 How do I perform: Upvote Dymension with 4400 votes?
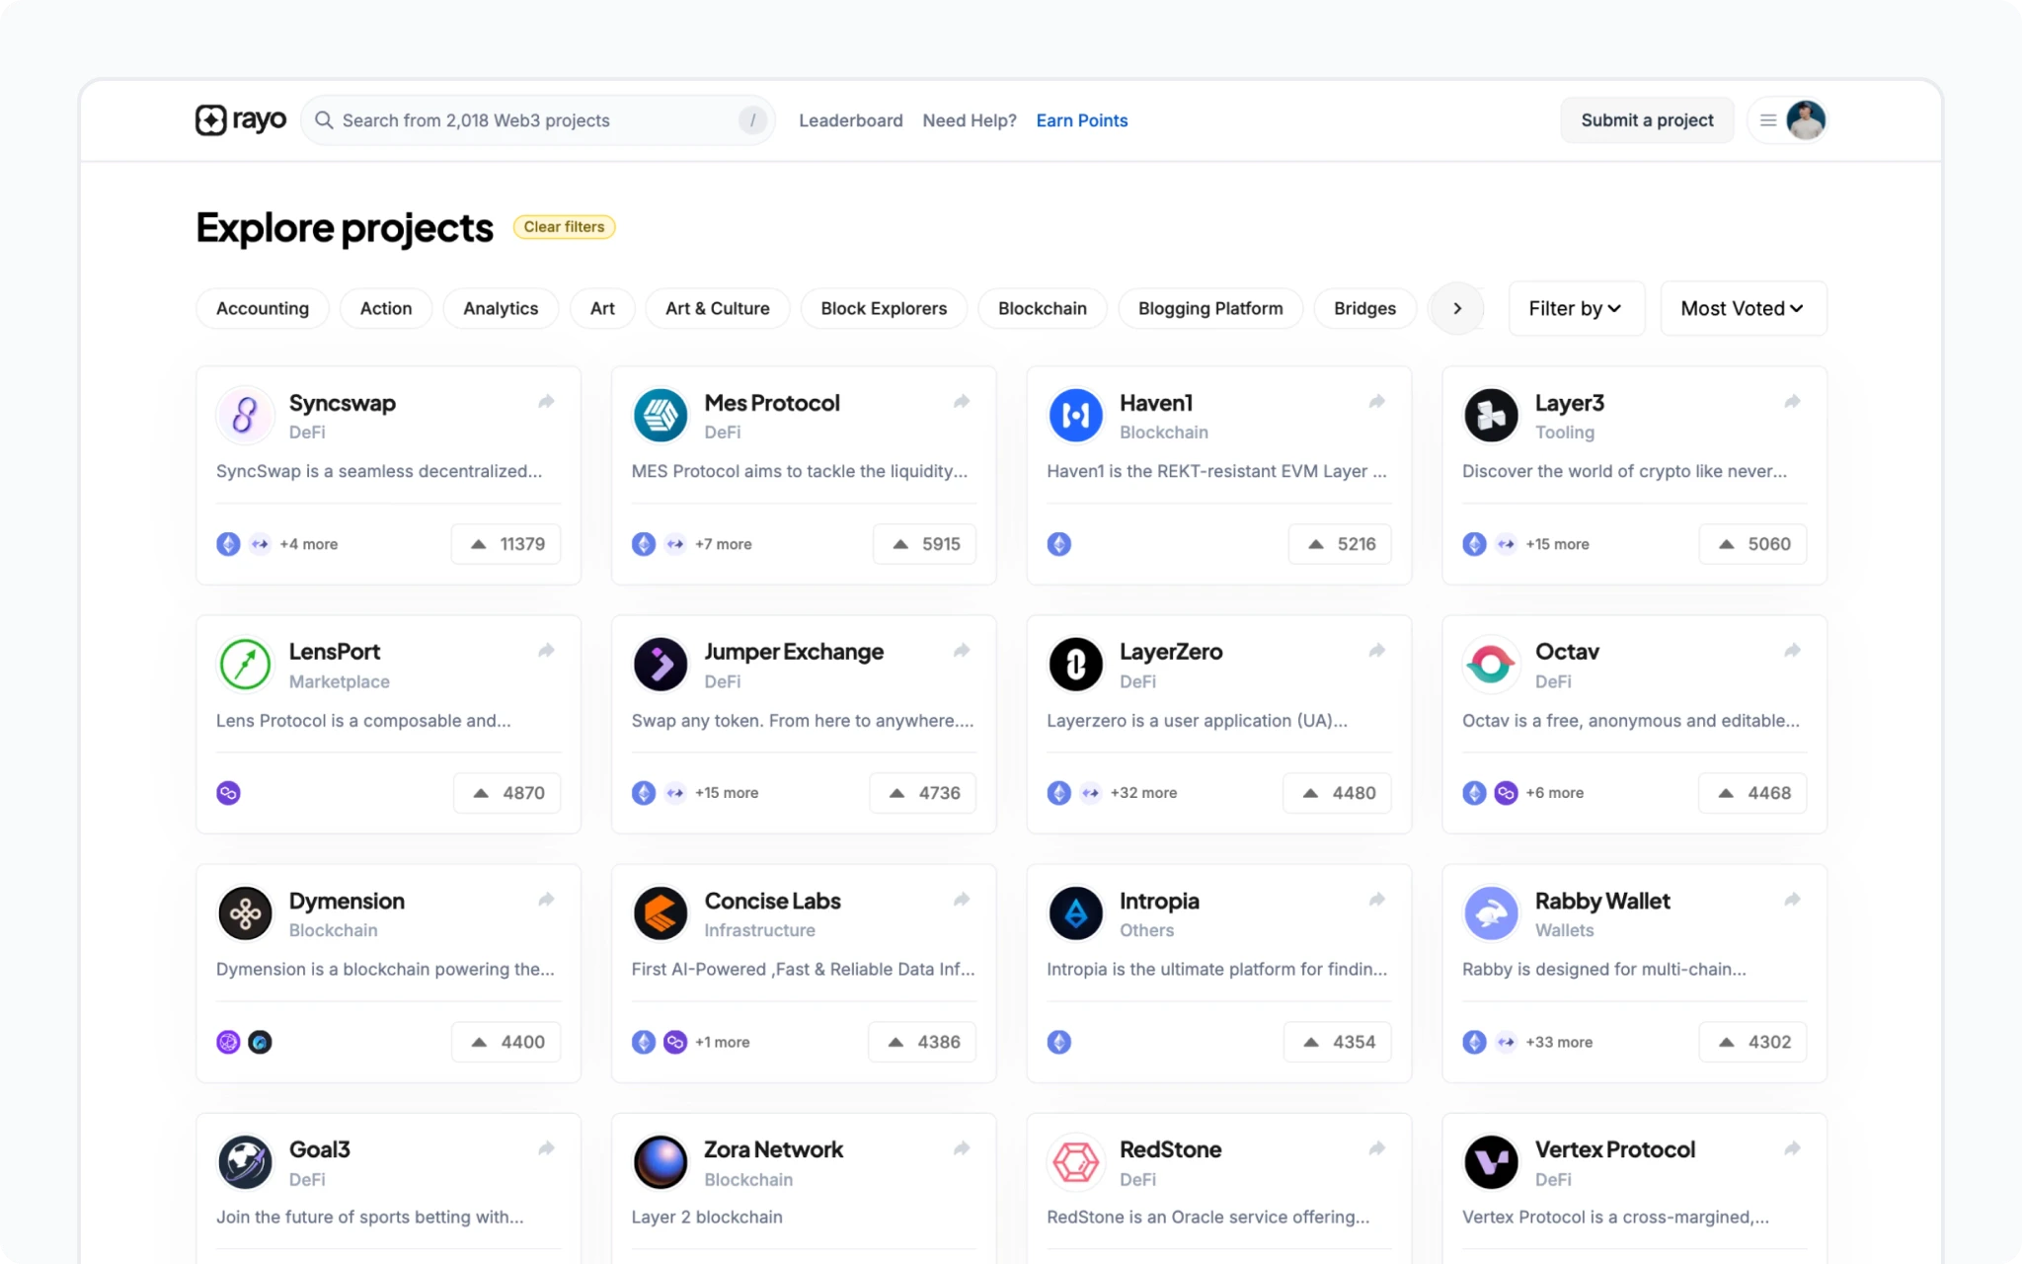tap(506, 1042)
